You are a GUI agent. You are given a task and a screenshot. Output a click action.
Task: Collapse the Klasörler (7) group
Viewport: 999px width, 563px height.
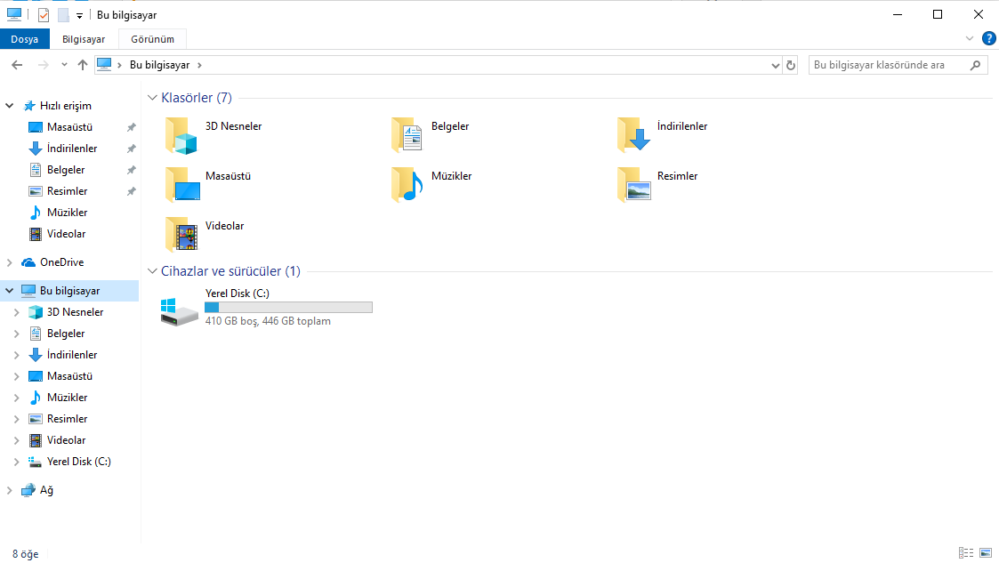(x=152, y=98)
